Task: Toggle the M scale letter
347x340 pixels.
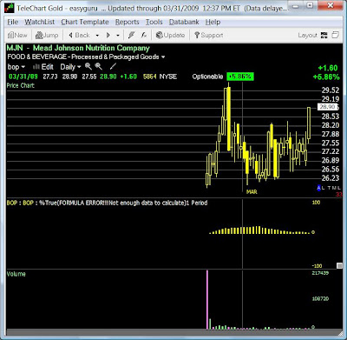Action: 334,188
